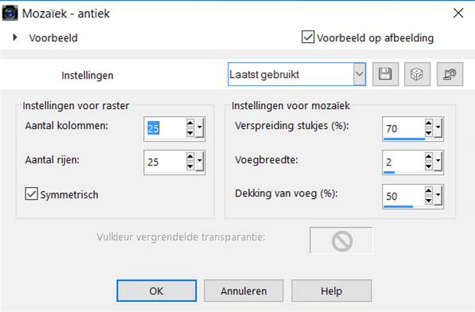
Task: Click the Verspreiding stukjes slider bar
Action: (x=404, y=139)
